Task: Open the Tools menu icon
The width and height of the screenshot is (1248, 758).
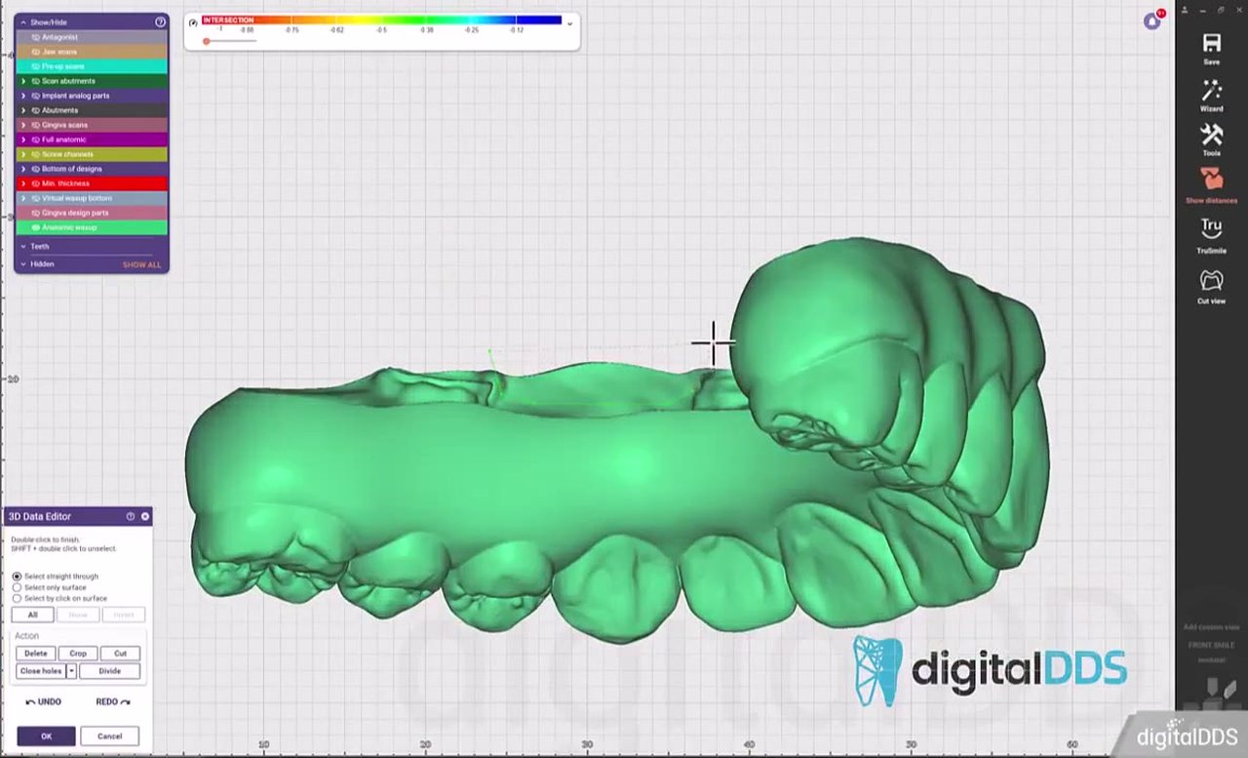Action: [1211, 135]
